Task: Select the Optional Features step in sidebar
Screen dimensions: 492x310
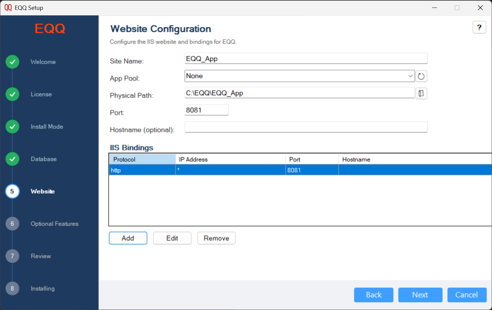Action: (54, 224)
